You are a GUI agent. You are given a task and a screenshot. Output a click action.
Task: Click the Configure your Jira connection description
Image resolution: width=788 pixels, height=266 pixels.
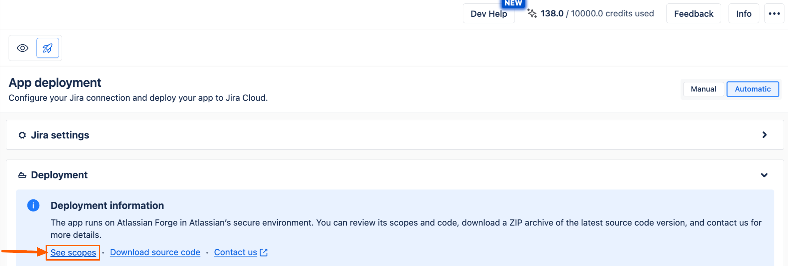tap(138, 98)
